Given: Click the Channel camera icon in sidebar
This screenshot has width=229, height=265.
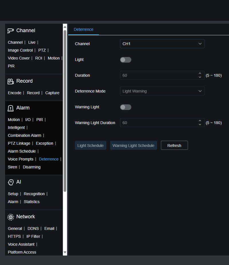Looking at the screenshot, I should 11,31.
